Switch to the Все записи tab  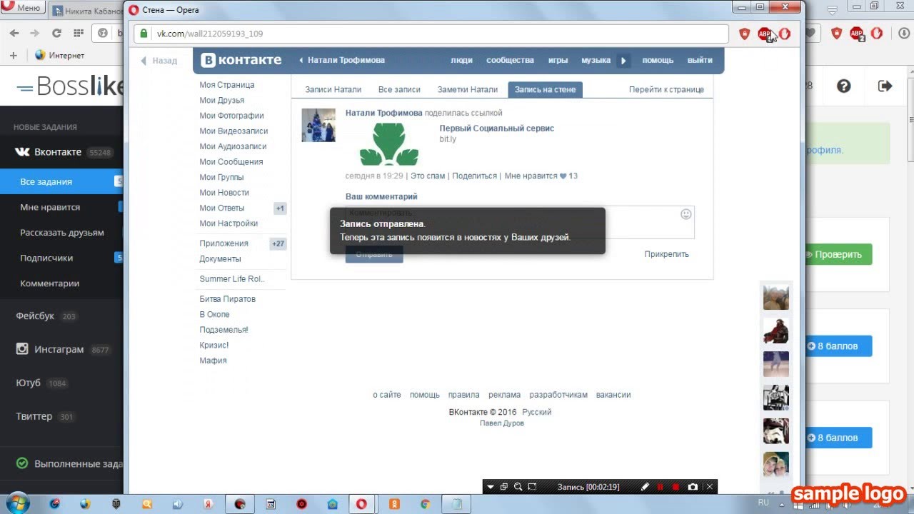click(x=399, y=89)
